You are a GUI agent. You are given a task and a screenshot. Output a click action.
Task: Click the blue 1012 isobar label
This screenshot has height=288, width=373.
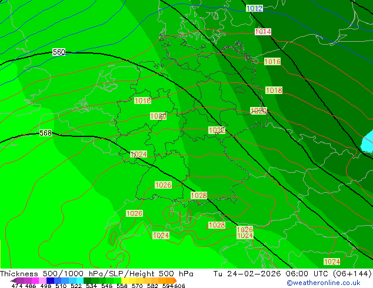point(254,9)
